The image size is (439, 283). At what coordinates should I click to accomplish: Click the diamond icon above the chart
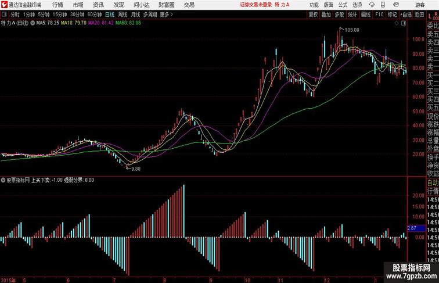click(x=397, y=23)
